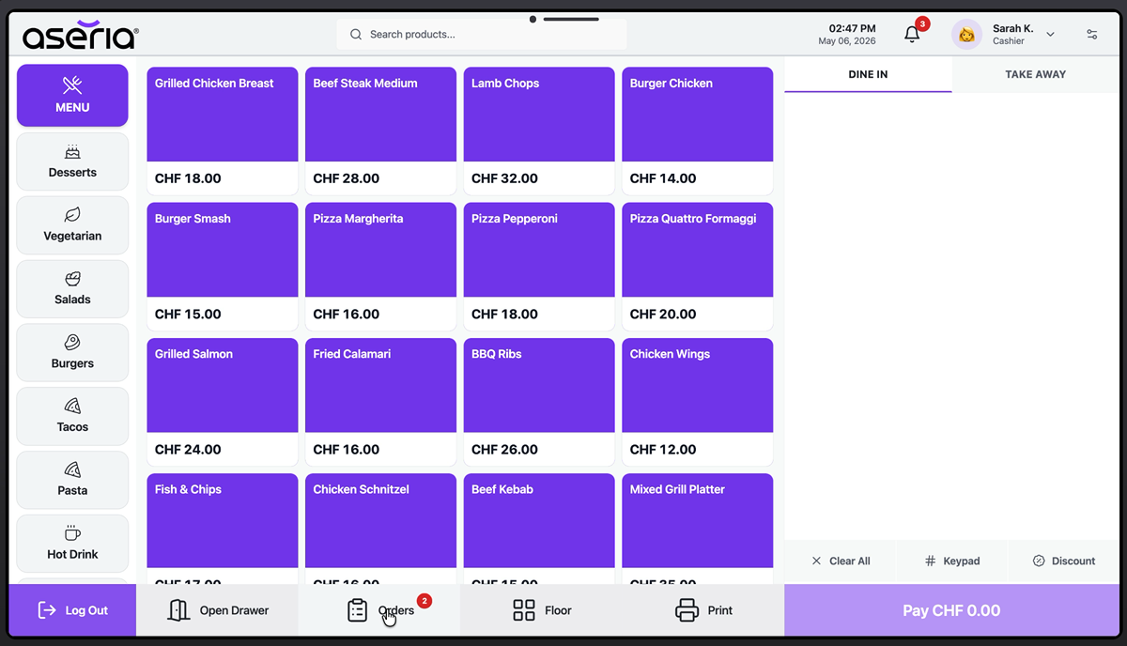Apply a Discount
Viewport: 1127px width, 646px height.
[x=1064, y=561]
